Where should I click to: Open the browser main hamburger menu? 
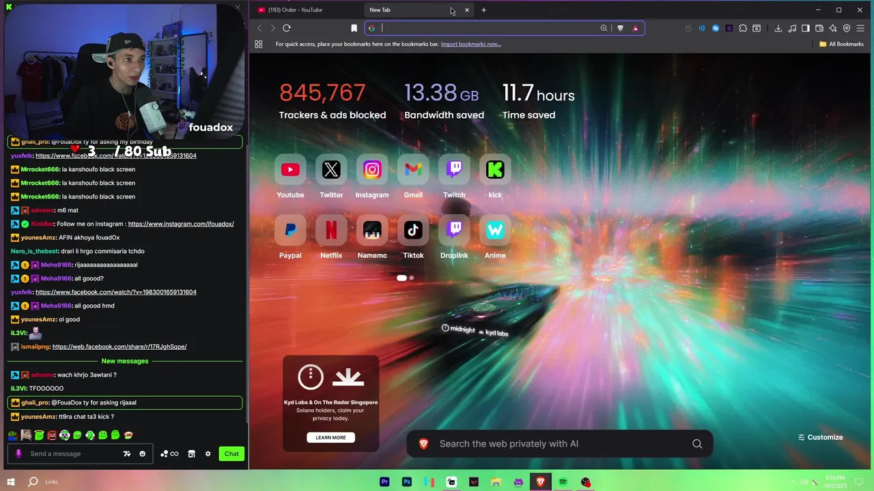click(860, 28)
